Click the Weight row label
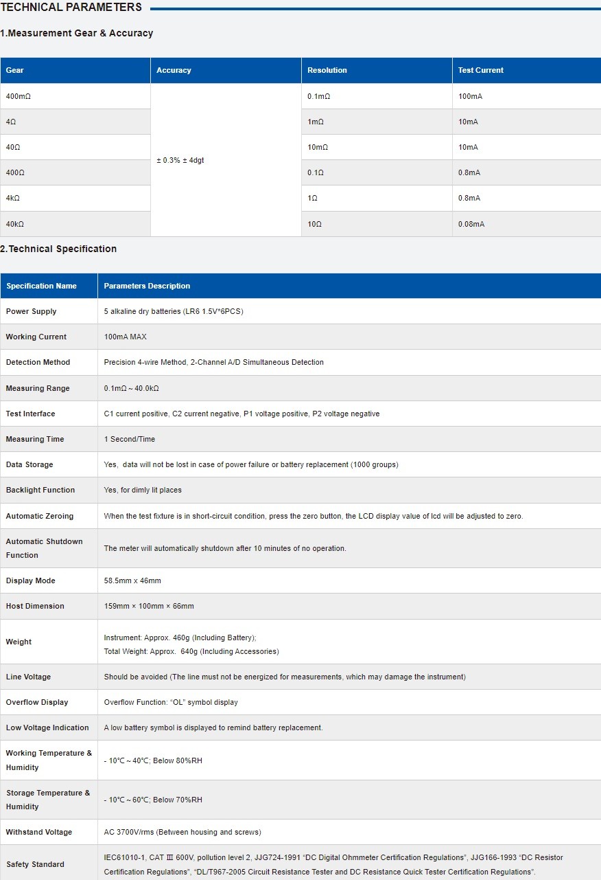The width and height of the screenshot is (601, 880). [x=19, y=642]
